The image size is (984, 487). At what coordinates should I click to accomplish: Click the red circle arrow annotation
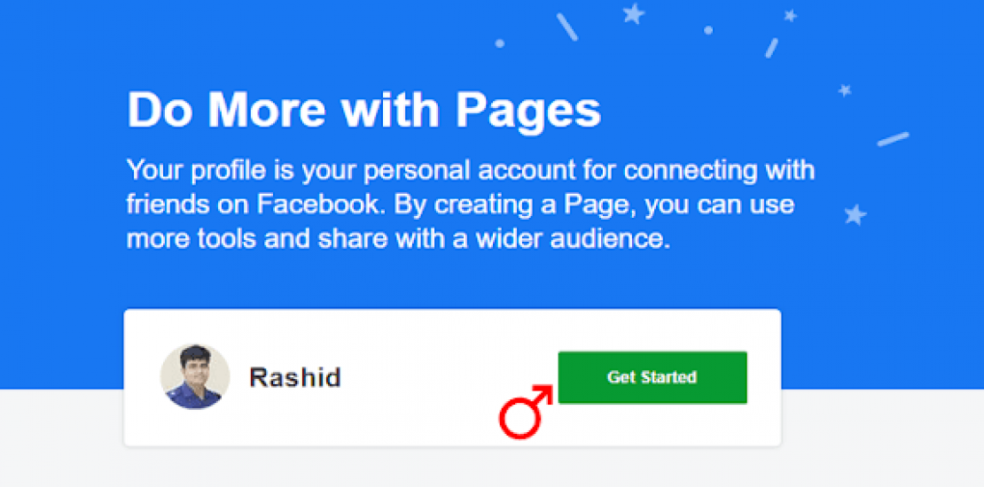(523, 414)
